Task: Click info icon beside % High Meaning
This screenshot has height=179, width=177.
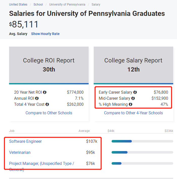Action: click(x=131, y=104)
